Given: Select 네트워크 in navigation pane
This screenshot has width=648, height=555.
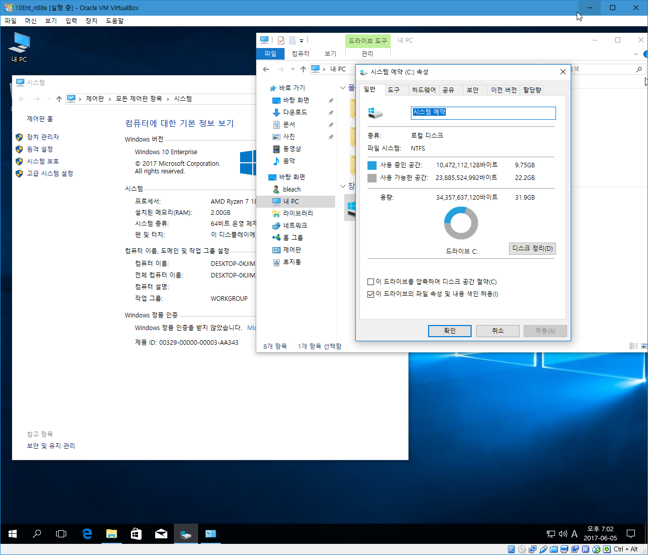Looking at the screenshot, I should (x=295, y=225).
